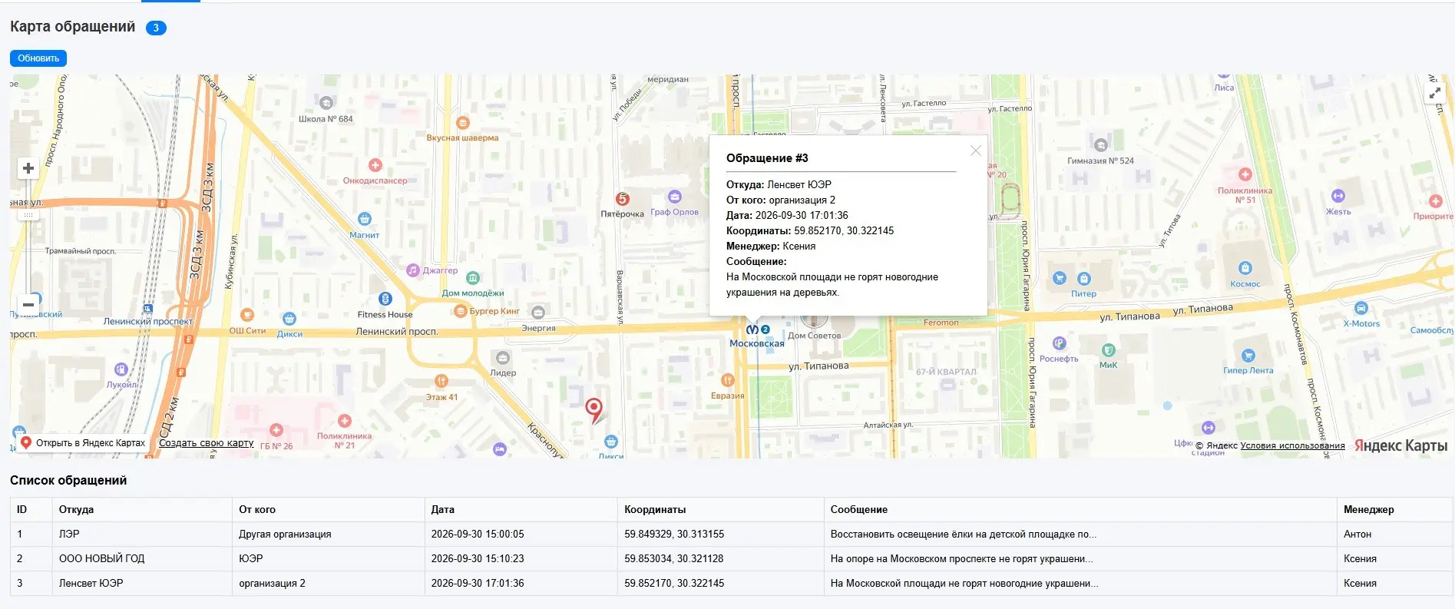Open the map in Яндекс Картах

coord(83,443)
